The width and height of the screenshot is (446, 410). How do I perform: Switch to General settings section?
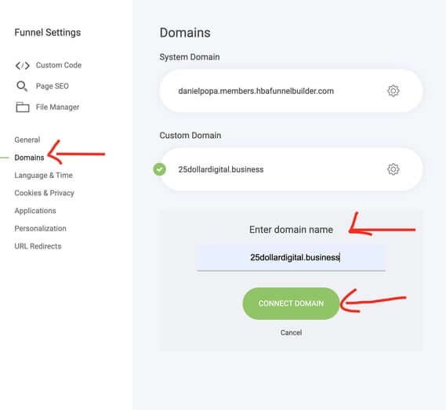click(27, 140)
